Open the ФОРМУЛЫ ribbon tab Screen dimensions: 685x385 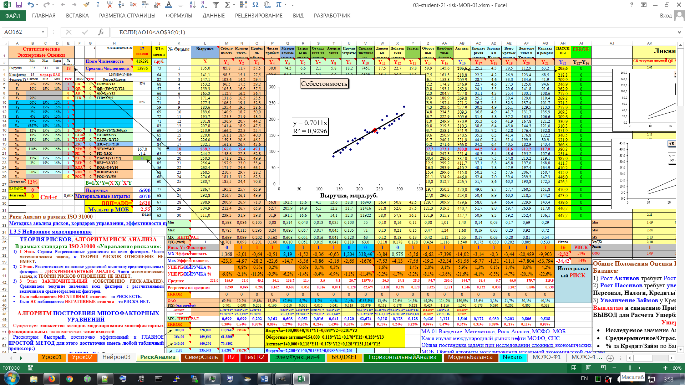click(x=179, y=16)
